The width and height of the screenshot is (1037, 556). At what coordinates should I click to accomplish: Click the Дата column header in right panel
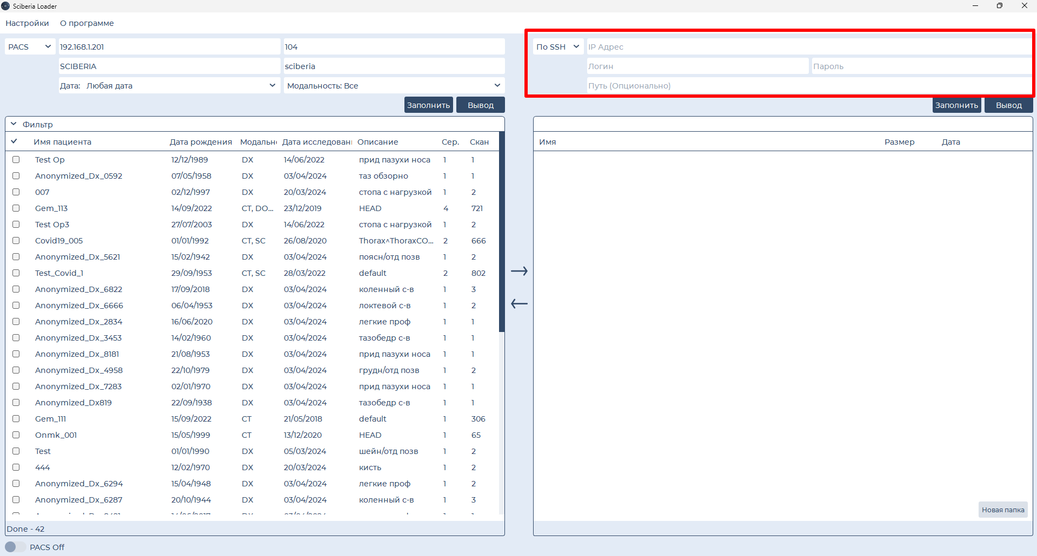(x=950, y=142)
